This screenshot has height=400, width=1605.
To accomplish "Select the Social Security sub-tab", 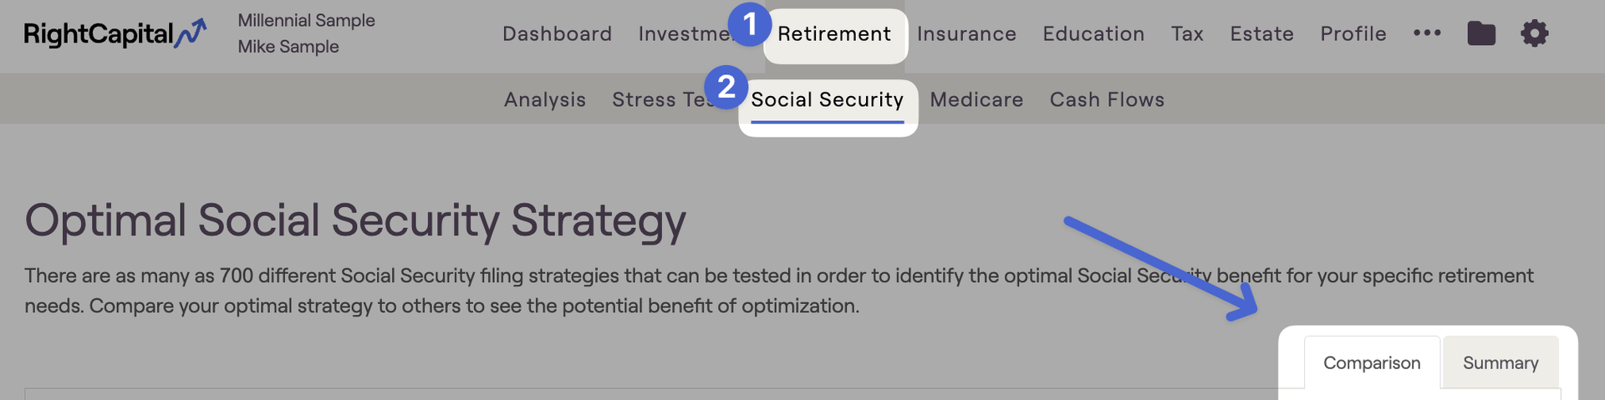I will point(827,99).
